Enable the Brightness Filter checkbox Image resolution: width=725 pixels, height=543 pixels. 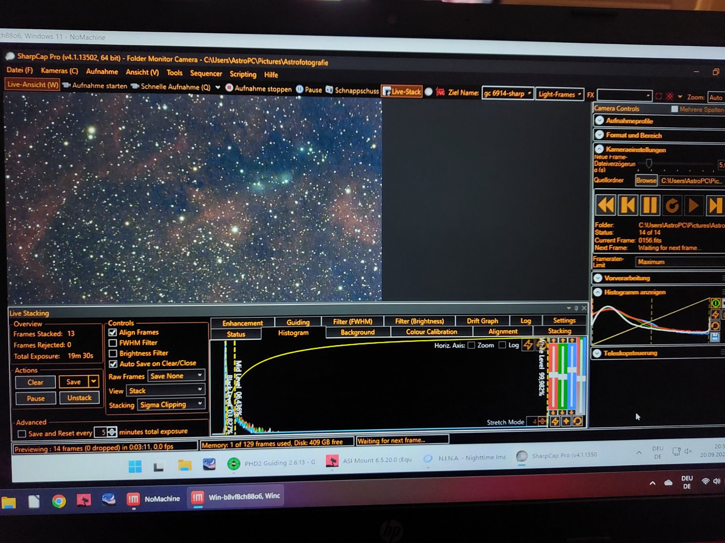[113, 354]
